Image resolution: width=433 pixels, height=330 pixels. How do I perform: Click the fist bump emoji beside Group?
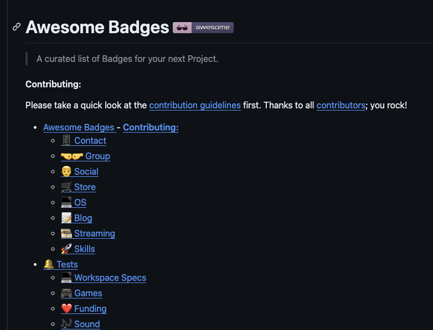click(x=72, y=156)
